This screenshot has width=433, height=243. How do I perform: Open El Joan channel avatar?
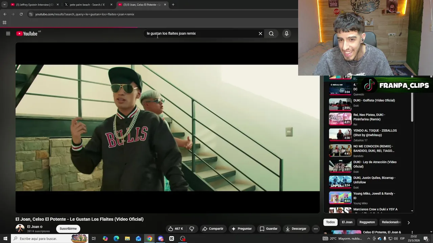[x=20, y=228]
